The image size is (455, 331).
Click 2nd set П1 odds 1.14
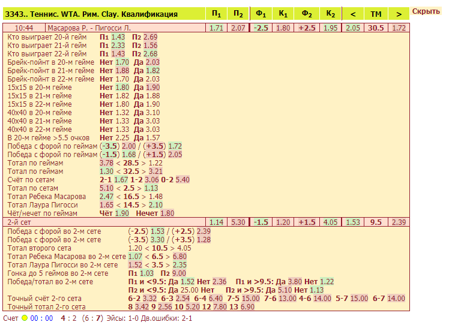[216, 222]
